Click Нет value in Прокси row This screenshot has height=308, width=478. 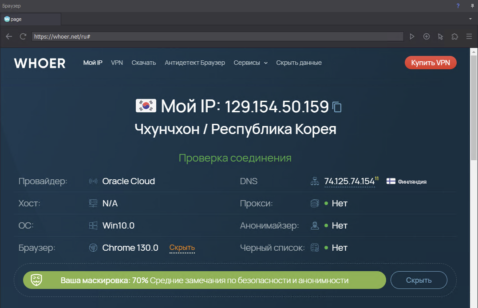tap(340, 203)
